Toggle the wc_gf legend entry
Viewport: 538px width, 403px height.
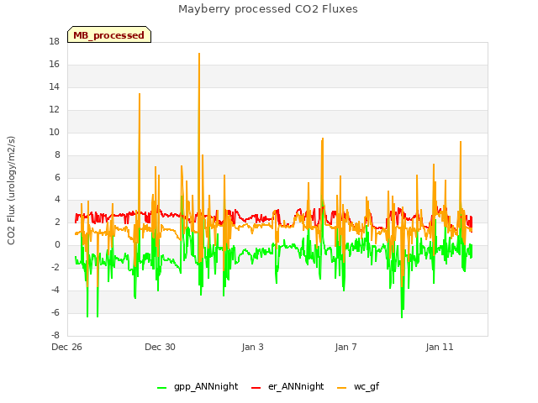(358, 386)
